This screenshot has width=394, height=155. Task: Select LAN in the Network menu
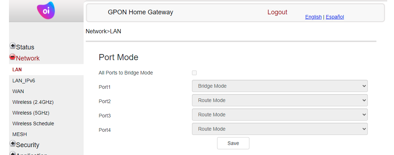17,70
